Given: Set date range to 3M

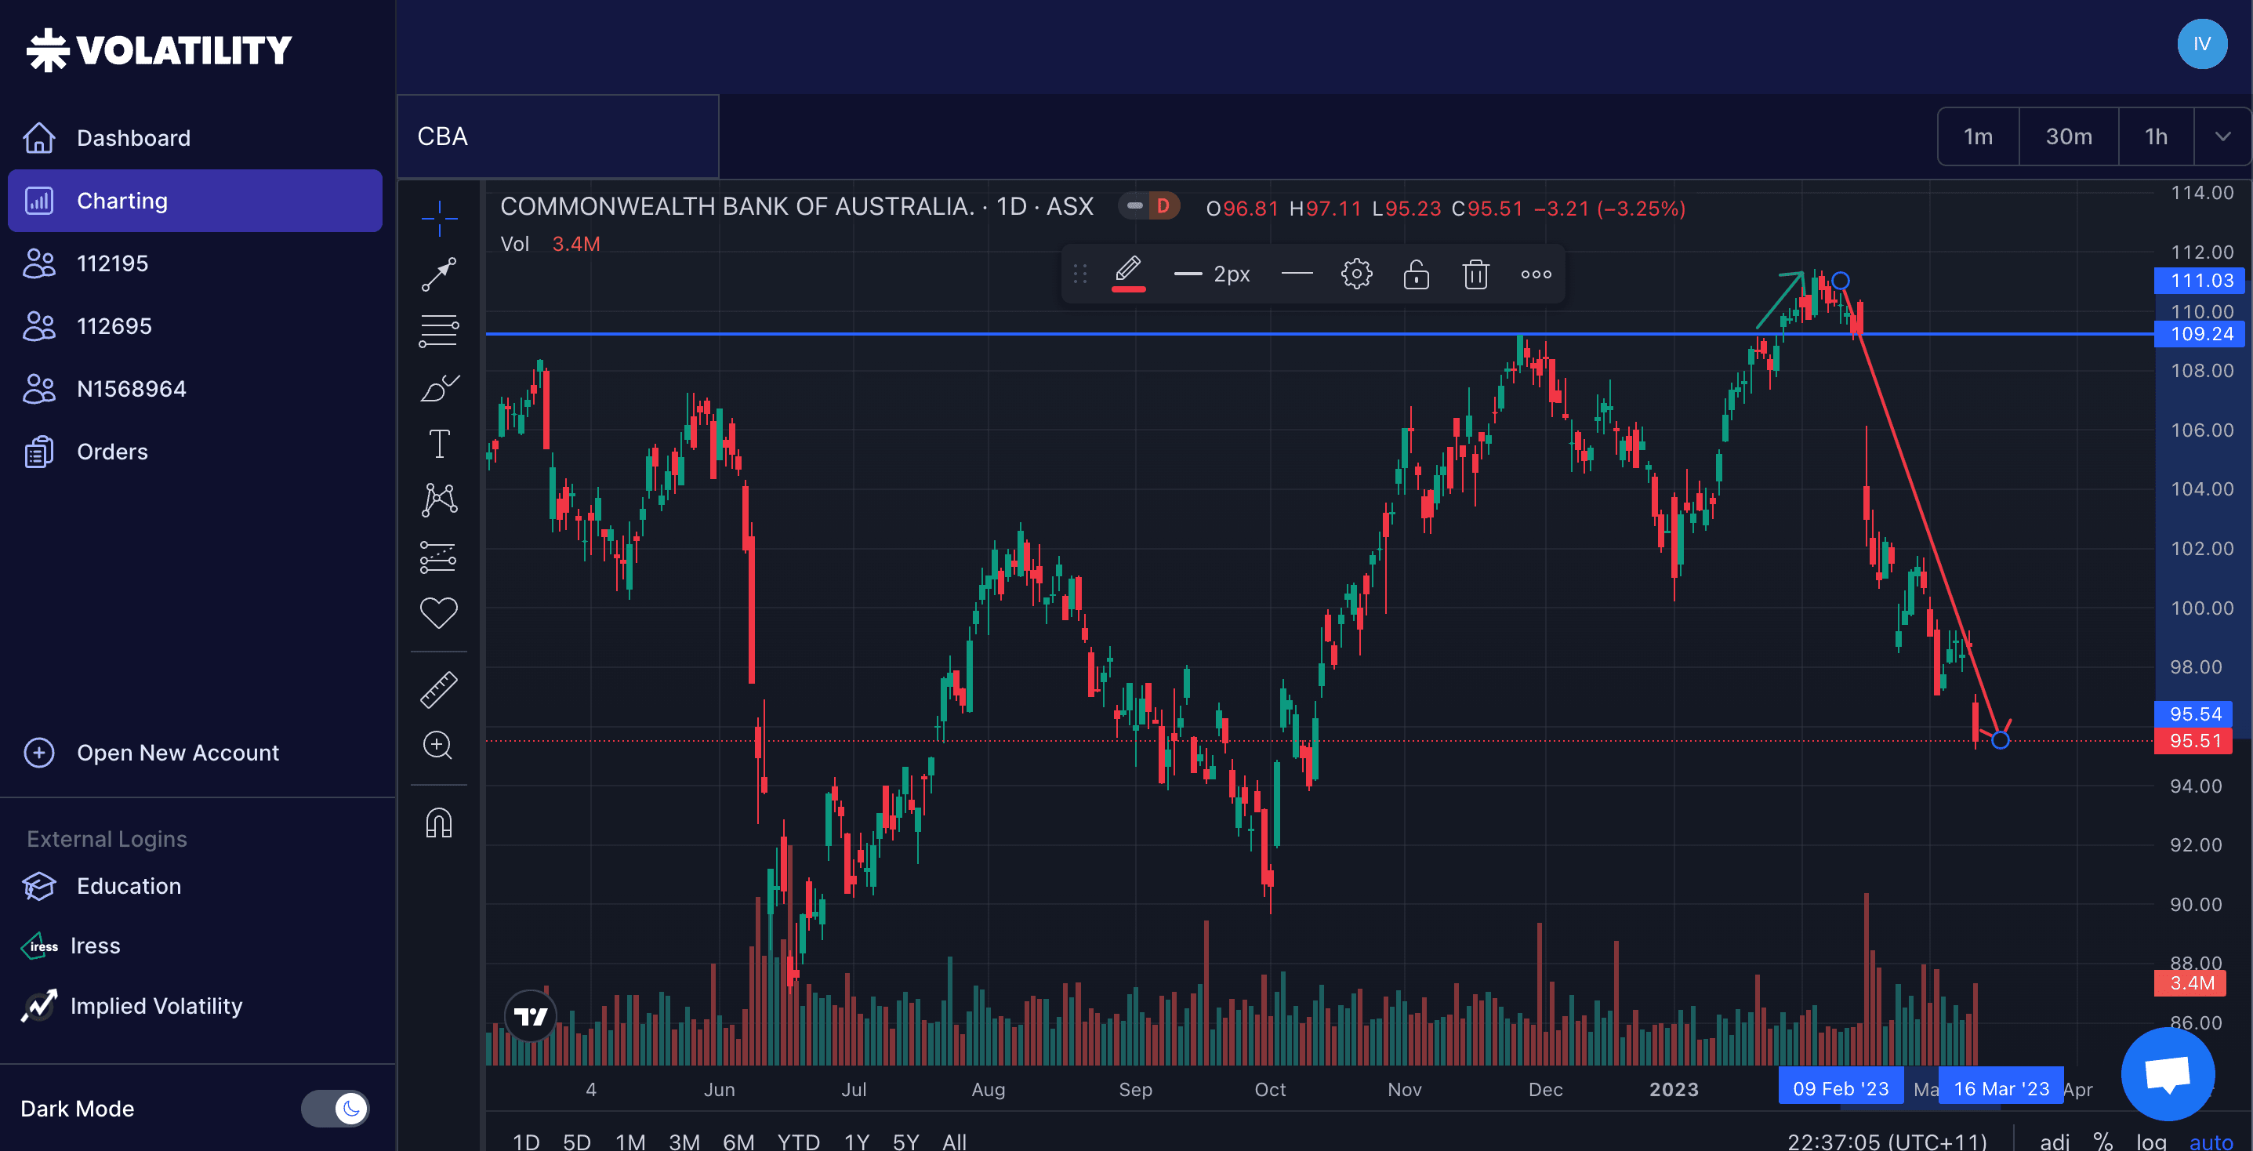Looking at the screenshot, I should pos(684,1141).
